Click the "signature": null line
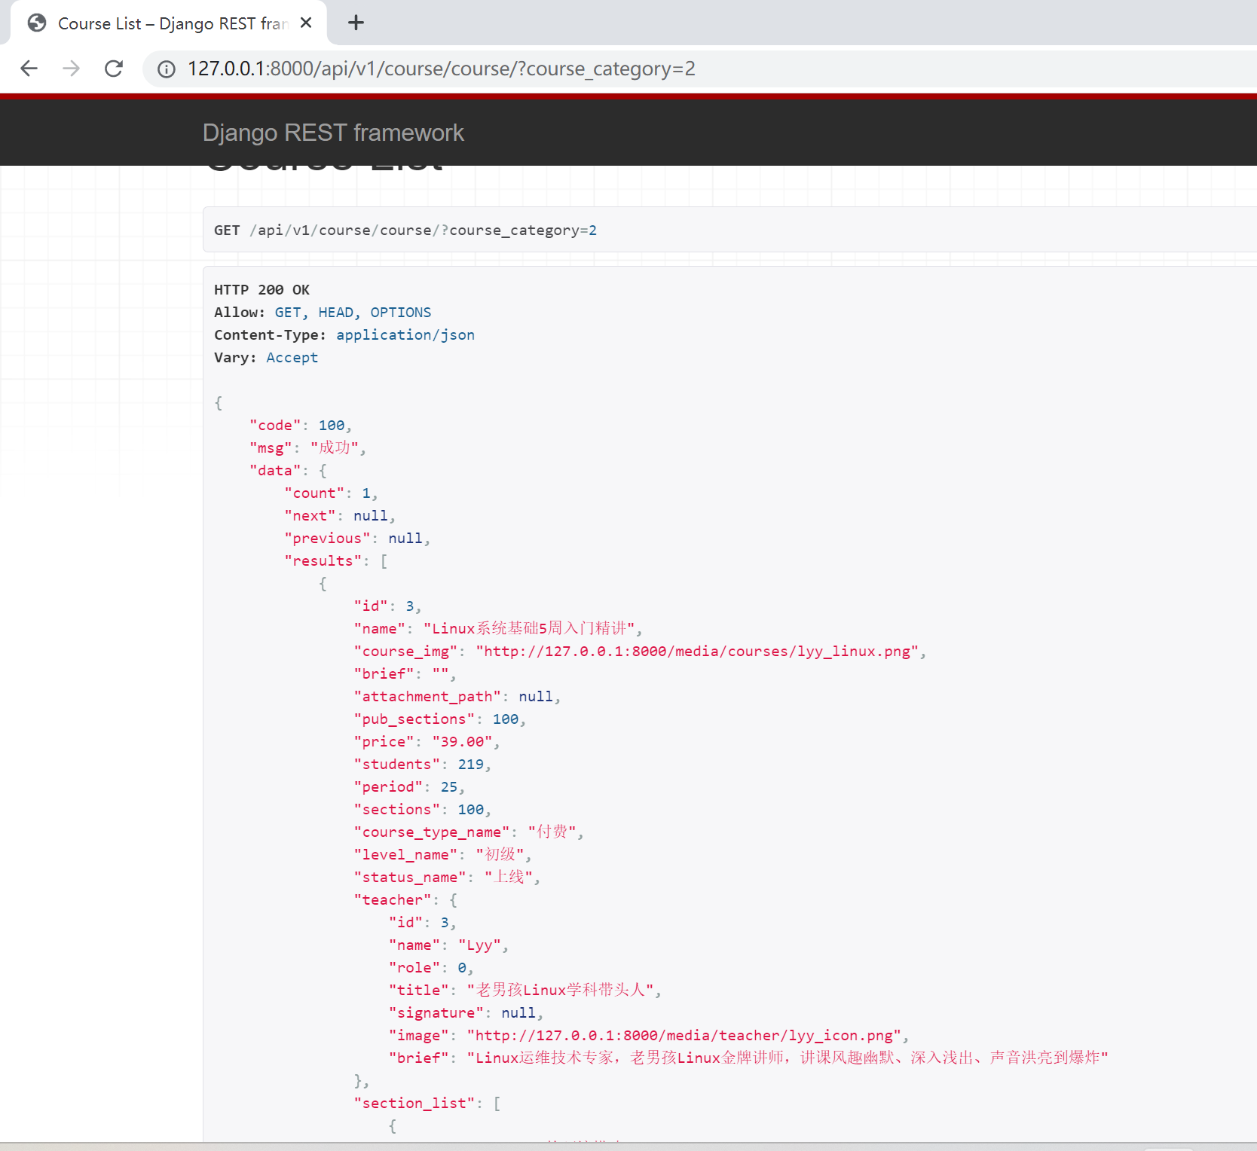Viewport: 1257px width, 1151px height. coord(466,1012)
